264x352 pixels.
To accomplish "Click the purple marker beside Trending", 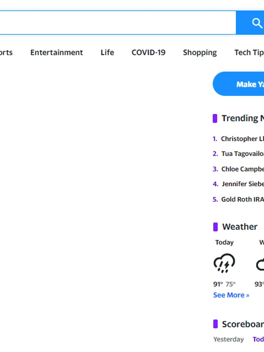I will 215,118.
